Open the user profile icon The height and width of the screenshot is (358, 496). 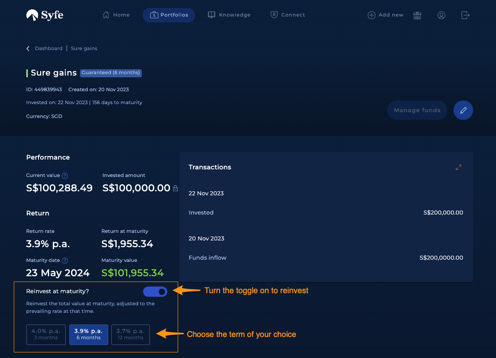coord(441,15)
